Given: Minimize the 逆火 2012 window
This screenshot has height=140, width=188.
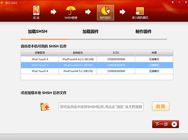Looking at the screenshot, I should click(180, 2).
